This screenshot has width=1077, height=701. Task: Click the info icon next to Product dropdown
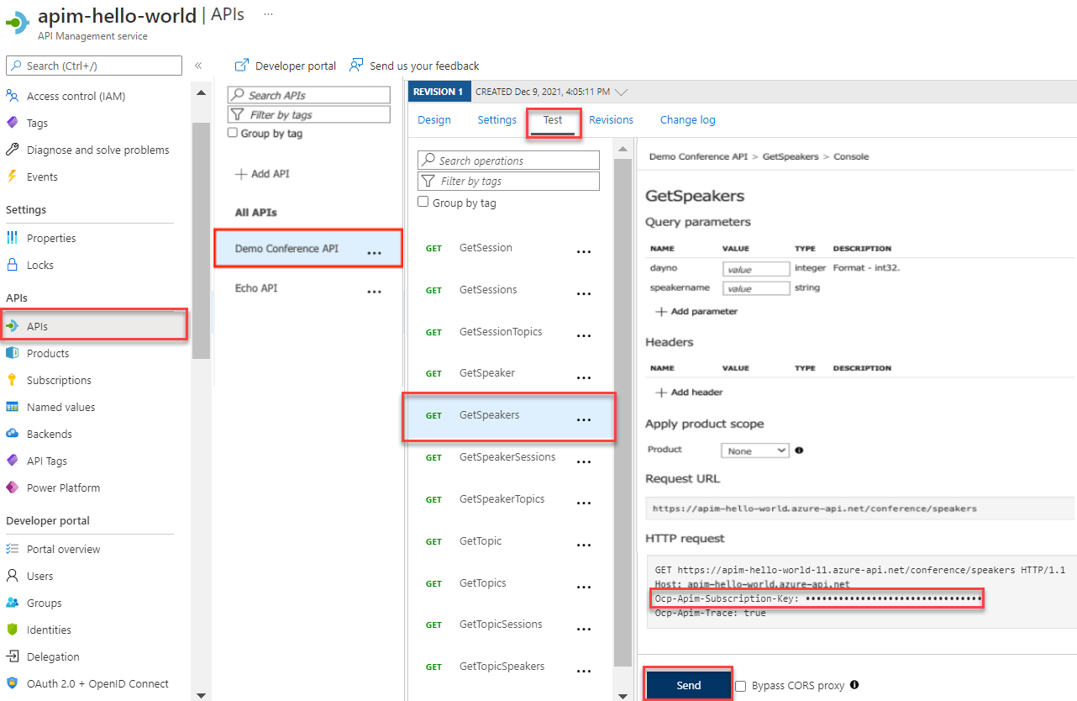click(799, 451)
